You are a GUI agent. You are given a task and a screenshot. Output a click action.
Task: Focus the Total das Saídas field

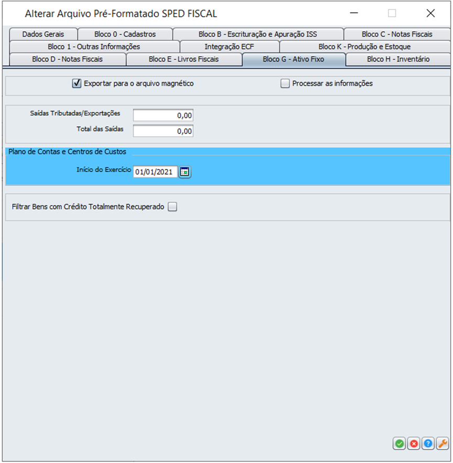[x=163, y=131]
